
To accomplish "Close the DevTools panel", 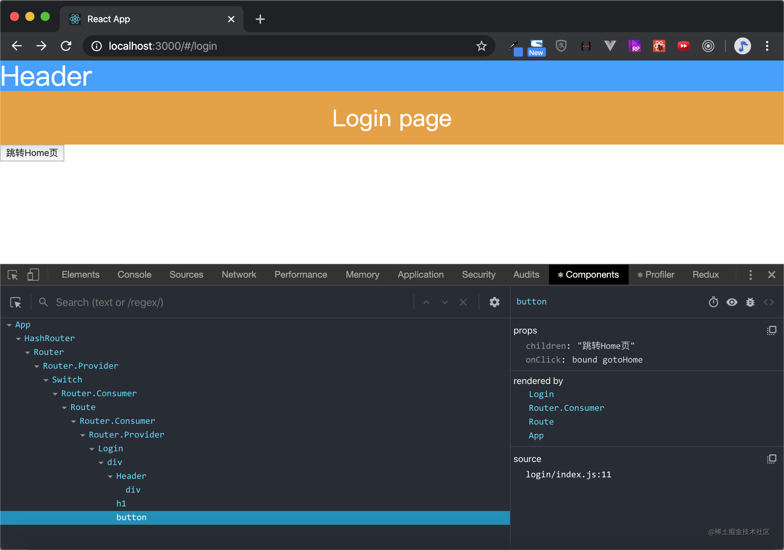I will pyautogui.click(x=772, y=275).
